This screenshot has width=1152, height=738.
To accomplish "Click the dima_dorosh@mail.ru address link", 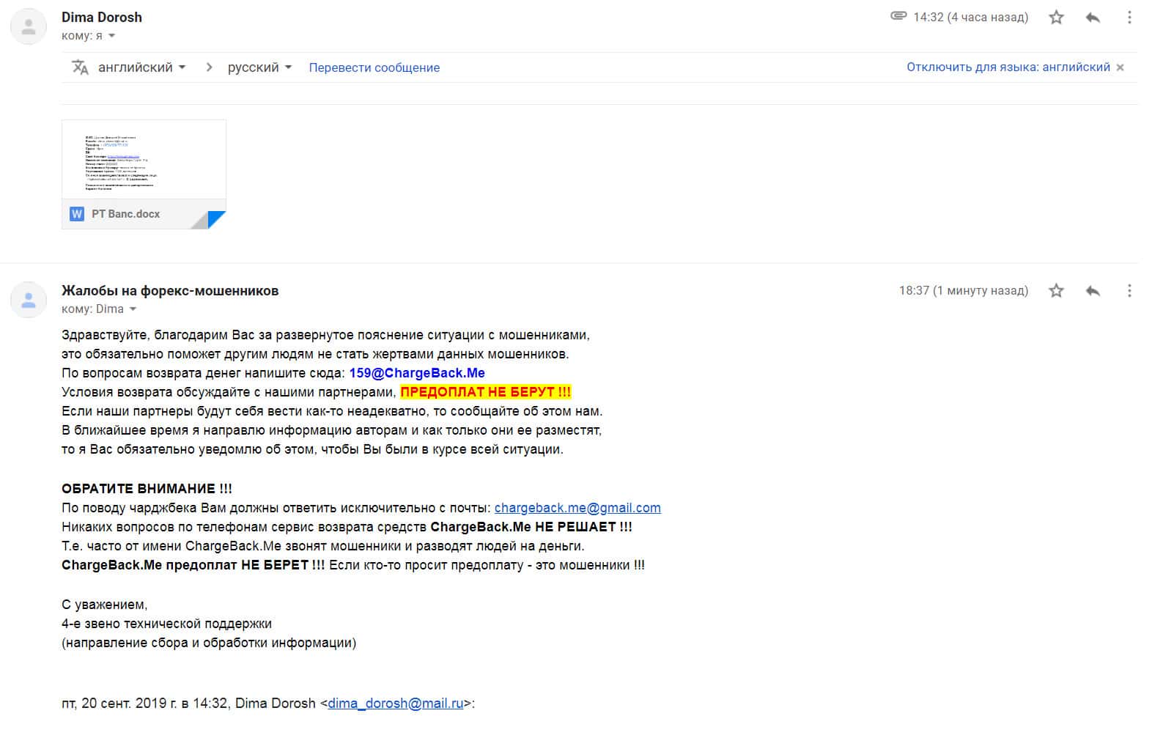I will pyautogui.click(x=395, y=704).
